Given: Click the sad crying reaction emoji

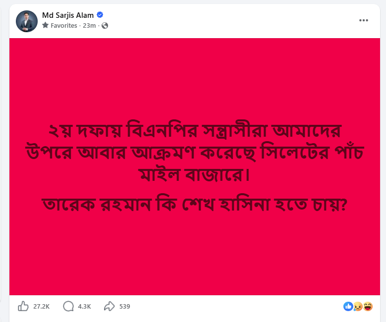Looking at the screenshot, I should 357,307.
